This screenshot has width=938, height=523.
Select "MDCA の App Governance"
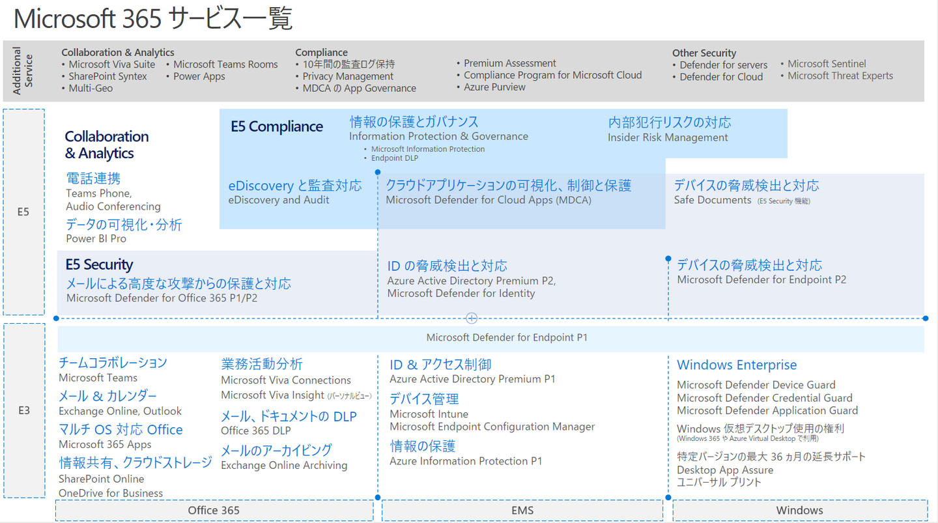click(x=359, y=89)
